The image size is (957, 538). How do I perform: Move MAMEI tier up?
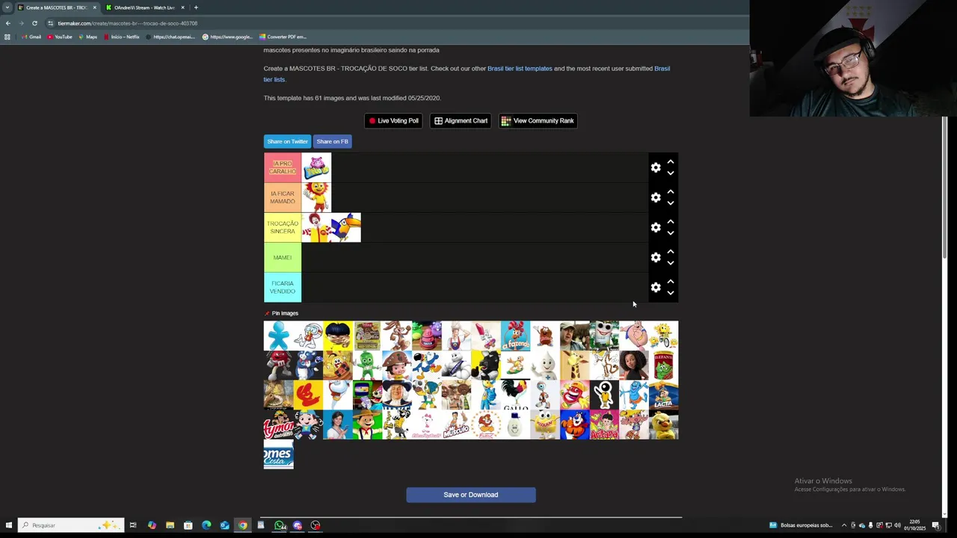pyautogui.click(x=671, y=251)
